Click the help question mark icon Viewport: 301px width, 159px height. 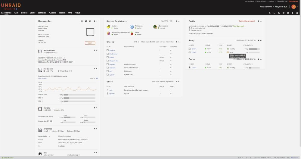[297, 13]
